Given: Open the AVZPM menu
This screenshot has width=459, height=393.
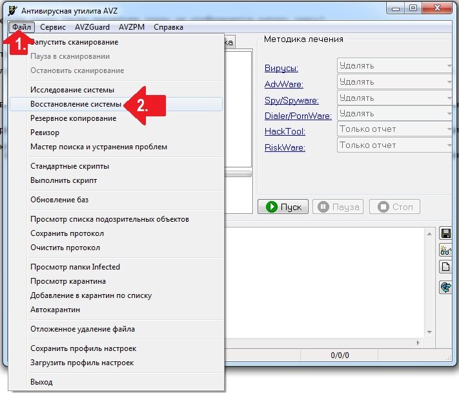Looking at the screenshot, I should (x=132, y=27).
